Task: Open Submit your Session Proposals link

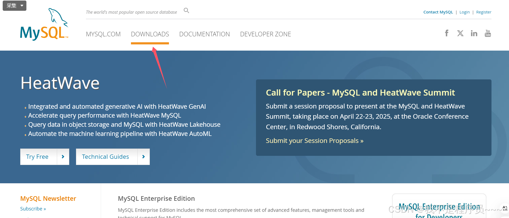Action: [x=314, y=141]
